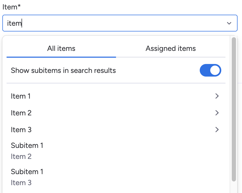The width and height of the screenshot is (242, 193).
Task: Click scrollbar track below the thumb
Action: (234, 187)
